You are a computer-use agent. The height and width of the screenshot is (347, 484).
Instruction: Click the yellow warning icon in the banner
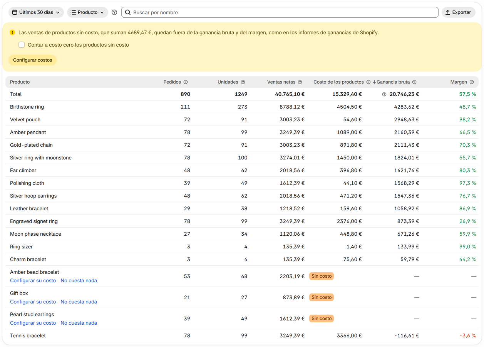tap(12, 33)
